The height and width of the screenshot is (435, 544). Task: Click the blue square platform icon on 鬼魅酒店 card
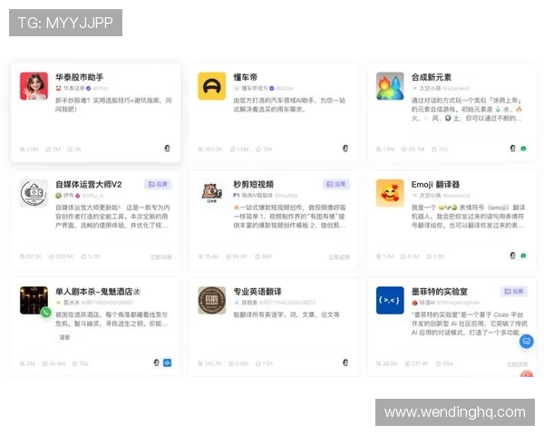point(167,362)
